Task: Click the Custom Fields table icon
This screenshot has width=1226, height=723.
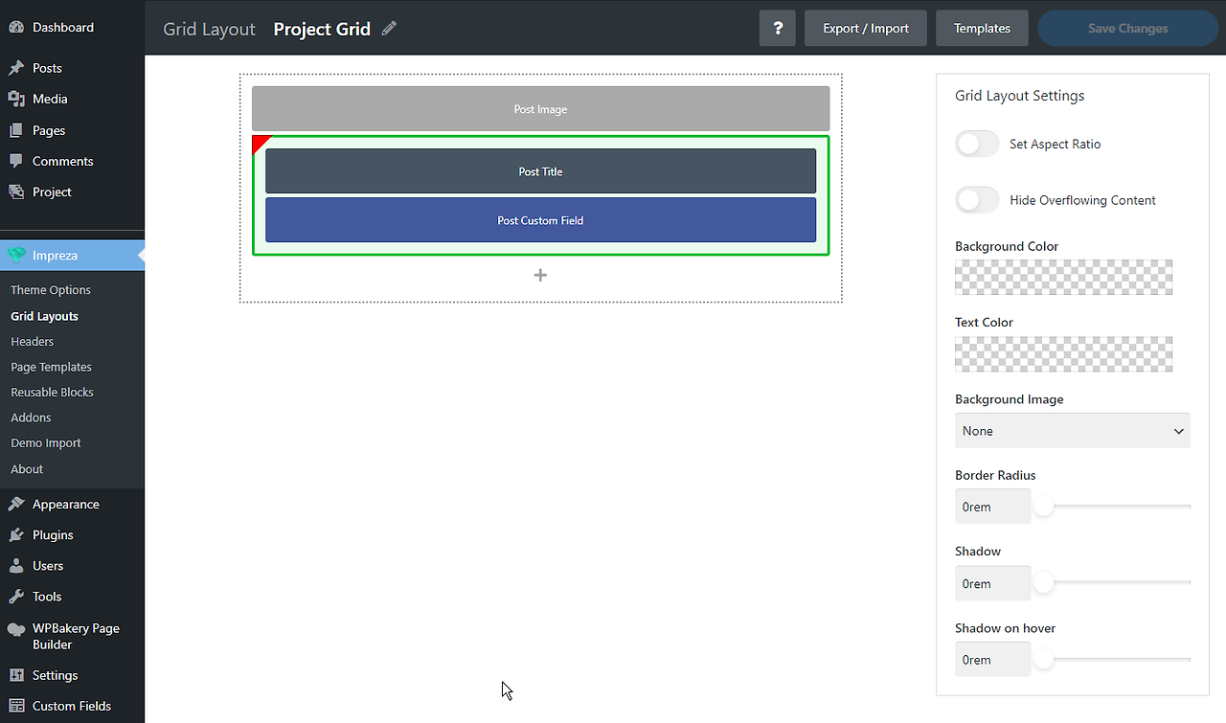Action: (x=16, y=706)
